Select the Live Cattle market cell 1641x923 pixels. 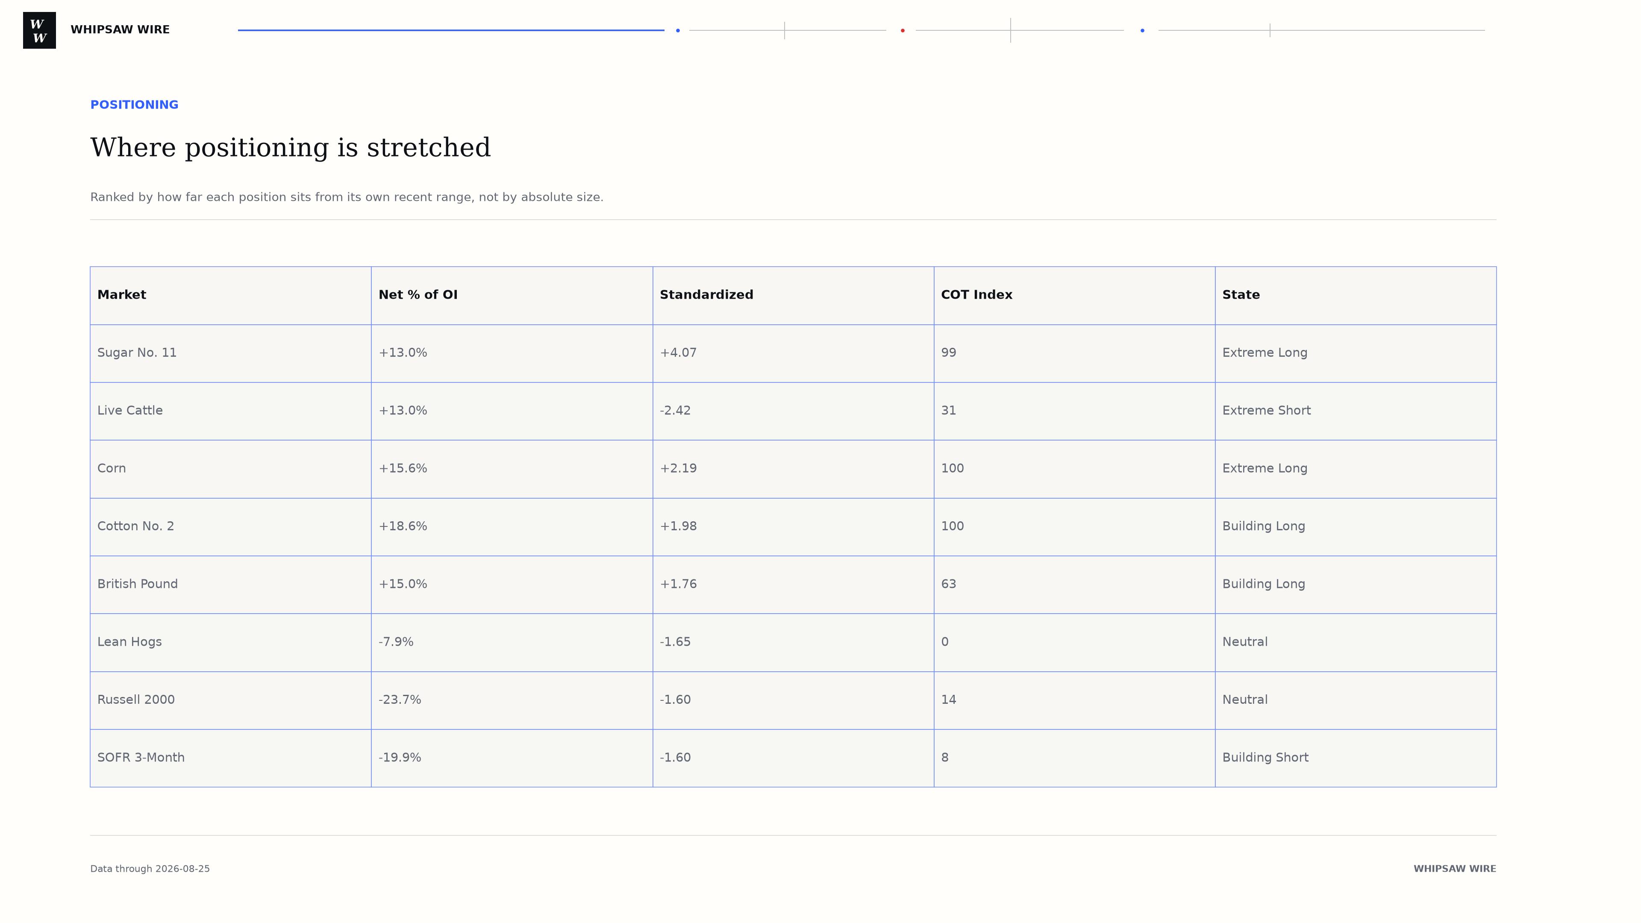(231, 412)
